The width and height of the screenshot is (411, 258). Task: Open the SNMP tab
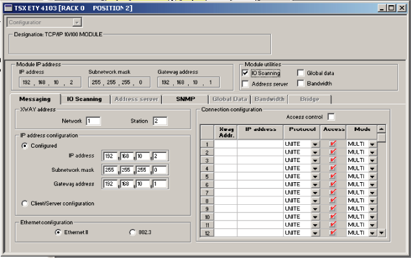pyautogui.click(x=185, y=99)
